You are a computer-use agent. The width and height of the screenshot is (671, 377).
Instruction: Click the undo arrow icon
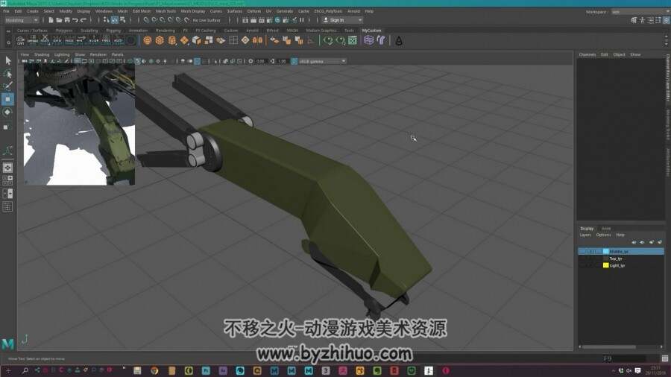[x=75, y=20]
